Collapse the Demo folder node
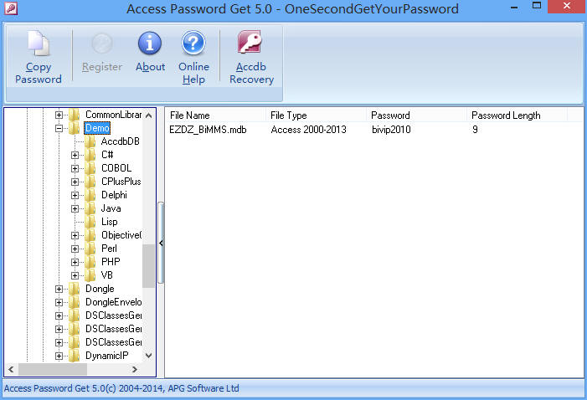This screenshot has width=587, height=400. [x=59, y=128]
